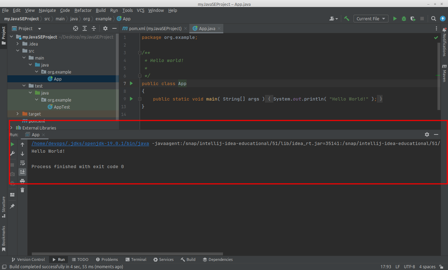The width and height of the screenshot is (448, 270).
Task: Open Search Everywhere magnifier icon
Action: (433, 19)
